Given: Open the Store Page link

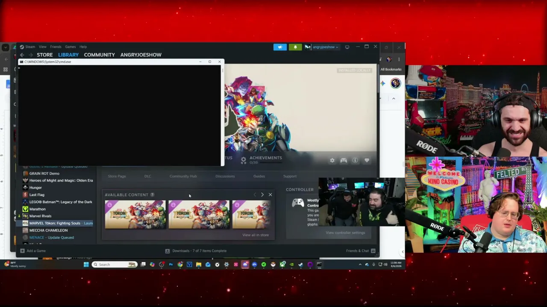Looking at the screenshot, I should (x=117, y=176).
